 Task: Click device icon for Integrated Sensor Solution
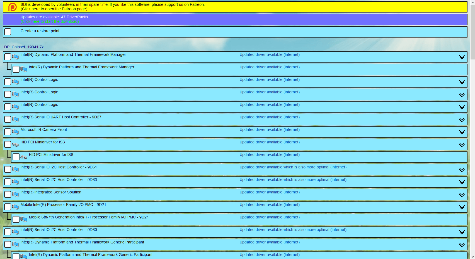[15, 194]
